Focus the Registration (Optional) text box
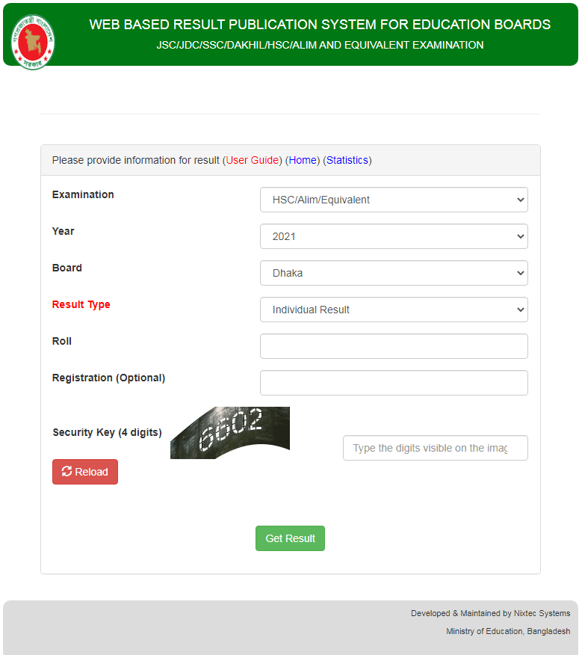 click(x=394, y=383)
